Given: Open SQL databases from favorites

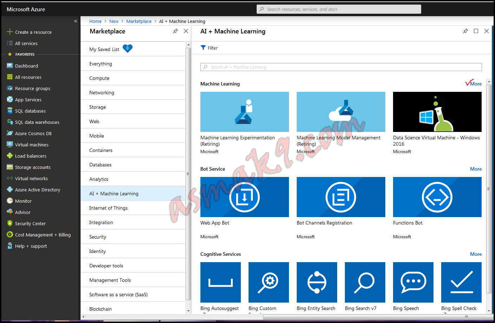Looking at the screenshot, I should pos(30,110).
